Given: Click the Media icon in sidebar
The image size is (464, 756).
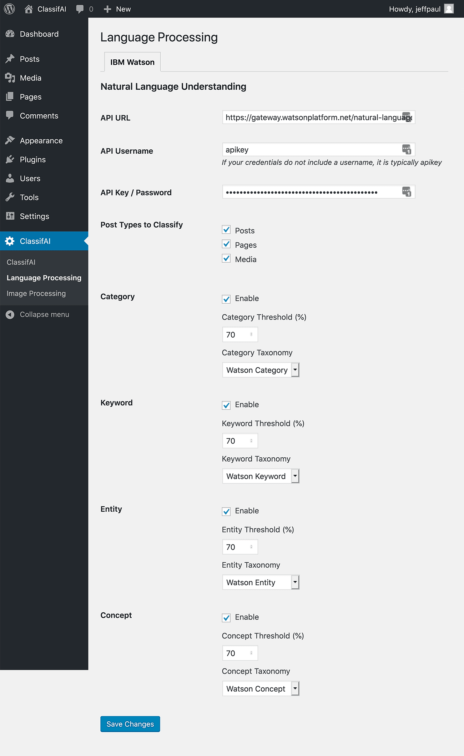Looking at the screenshot, I should pyautogui.click(x=10, y=78).
